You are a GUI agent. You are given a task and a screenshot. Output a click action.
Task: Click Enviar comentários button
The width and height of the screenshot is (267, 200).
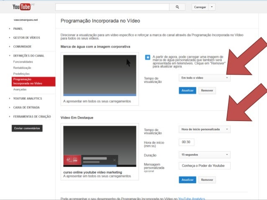27,128
